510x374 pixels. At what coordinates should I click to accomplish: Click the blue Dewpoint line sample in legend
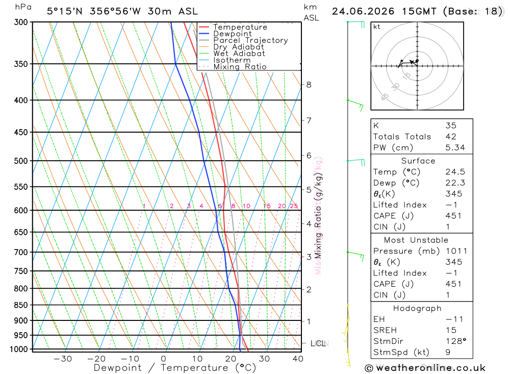(204, 34)
